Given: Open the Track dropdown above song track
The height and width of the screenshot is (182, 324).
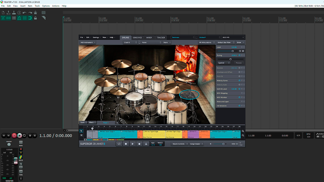Looking at the screenshot, I should click(x=83, y=123).
